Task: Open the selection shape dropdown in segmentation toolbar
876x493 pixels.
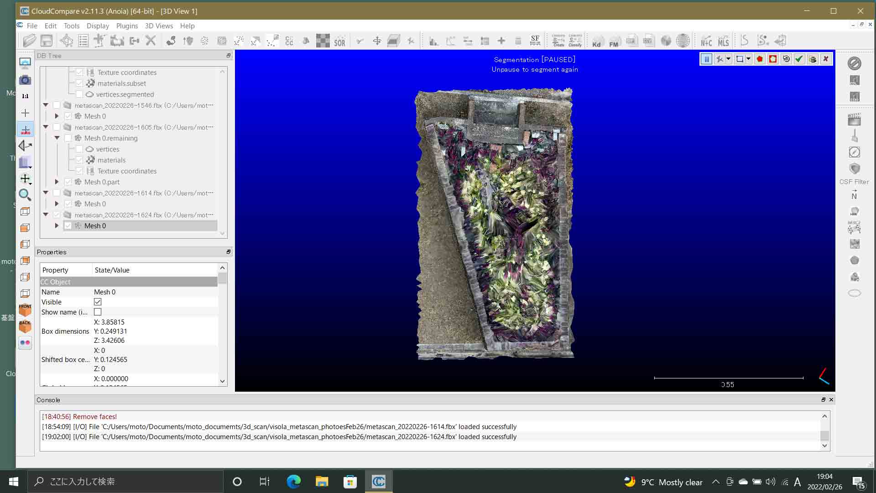Action: (749, 59)
